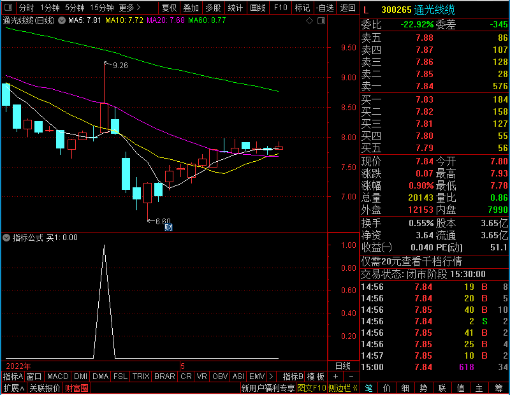Viewport: 510px width, 395px height.
Task: Select the FSL indicator
Action: [120, 377]
